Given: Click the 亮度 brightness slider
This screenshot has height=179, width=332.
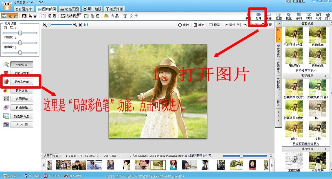Looking at the screenshot, I should pos(20,33).
